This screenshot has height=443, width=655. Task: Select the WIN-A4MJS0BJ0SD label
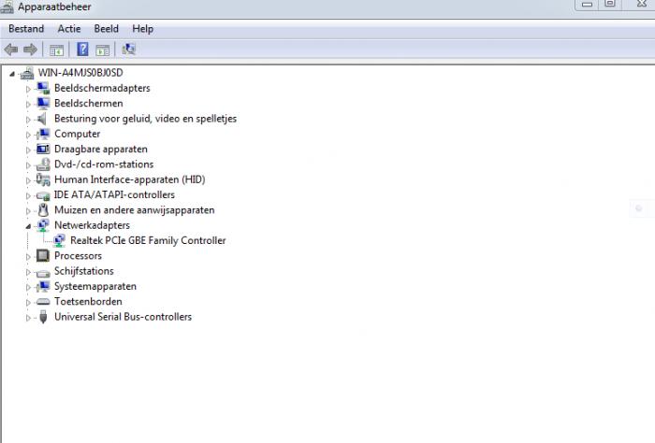[x=80, y=73]
